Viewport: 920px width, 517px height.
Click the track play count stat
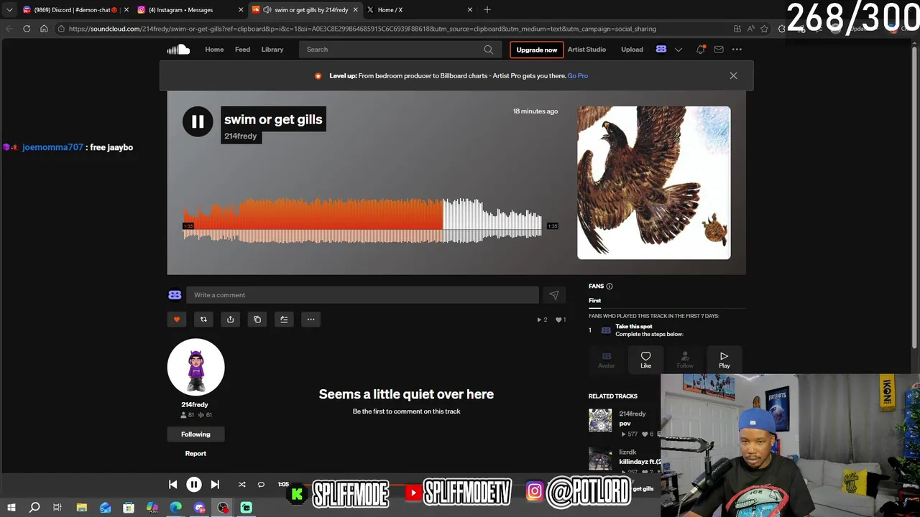coord(542,320)
